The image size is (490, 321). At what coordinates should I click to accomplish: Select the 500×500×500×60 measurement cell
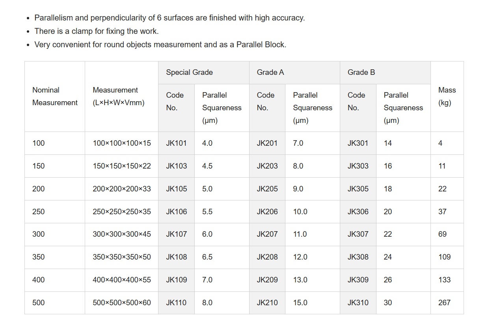coord(121,303)
